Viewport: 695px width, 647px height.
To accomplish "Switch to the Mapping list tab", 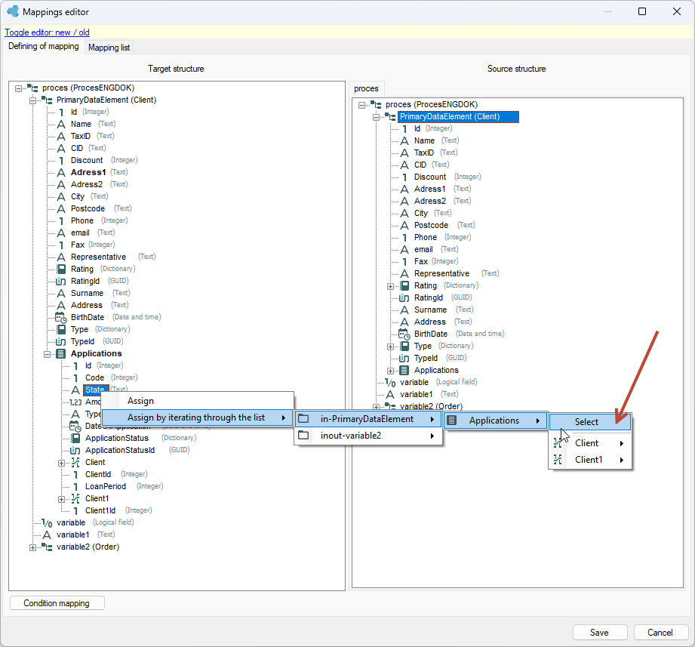I will click(109, 48).
